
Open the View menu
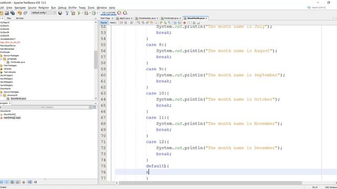(9, 8)
